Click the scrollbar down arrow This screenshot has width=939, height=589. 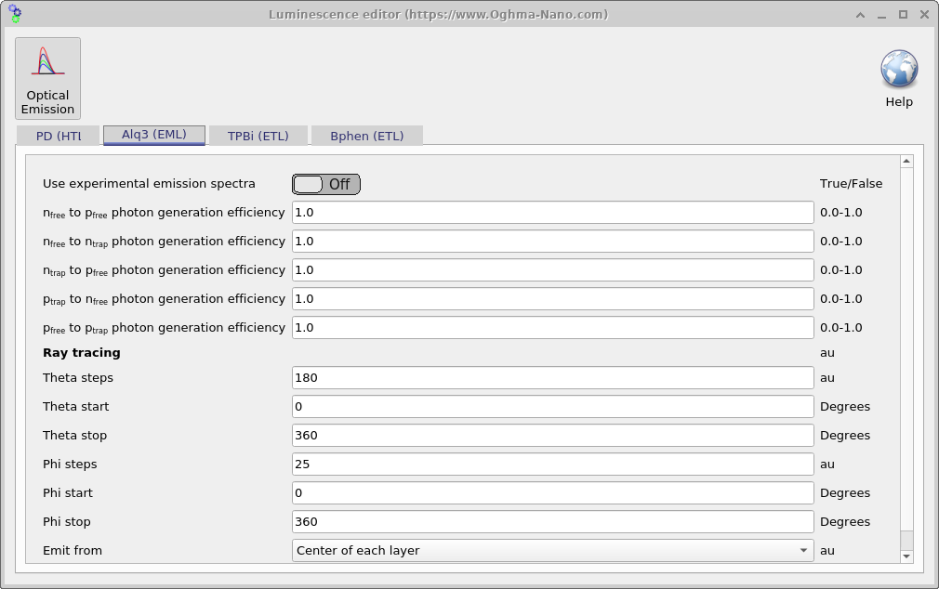pos(906,557)
